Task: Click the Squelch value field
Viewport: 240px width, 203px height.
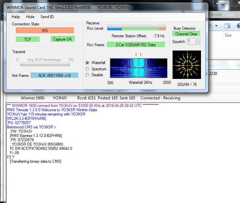Action: (191, 41)
